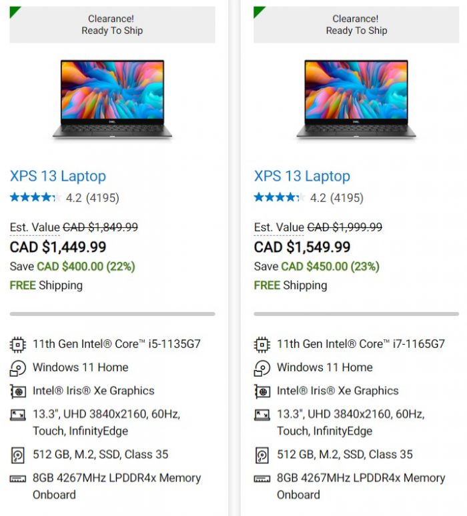Click Est. Value label above CAD $1,449.99
This screenshot has height=516, width=467.
coord(35,227)
